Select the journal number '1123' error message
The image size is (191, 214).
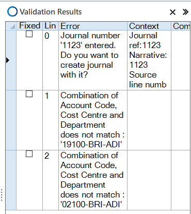[93, 60]
